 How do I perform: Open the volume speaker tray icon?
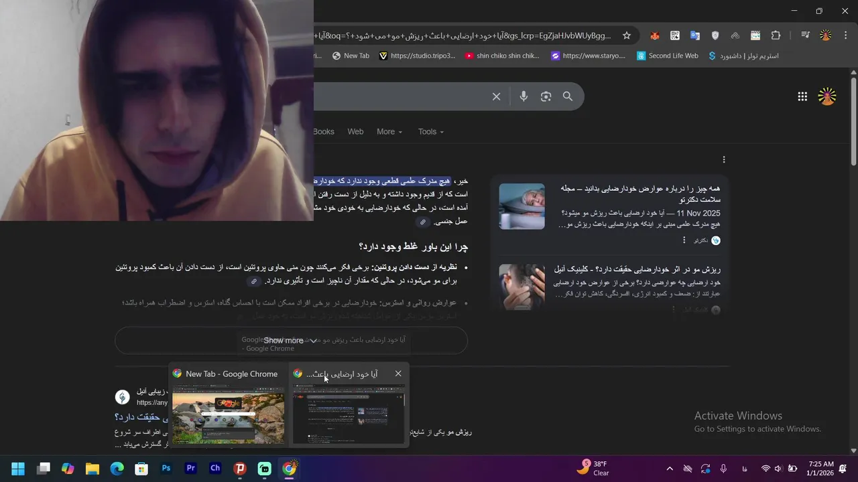pyautogui.click(x=778, y=469)
